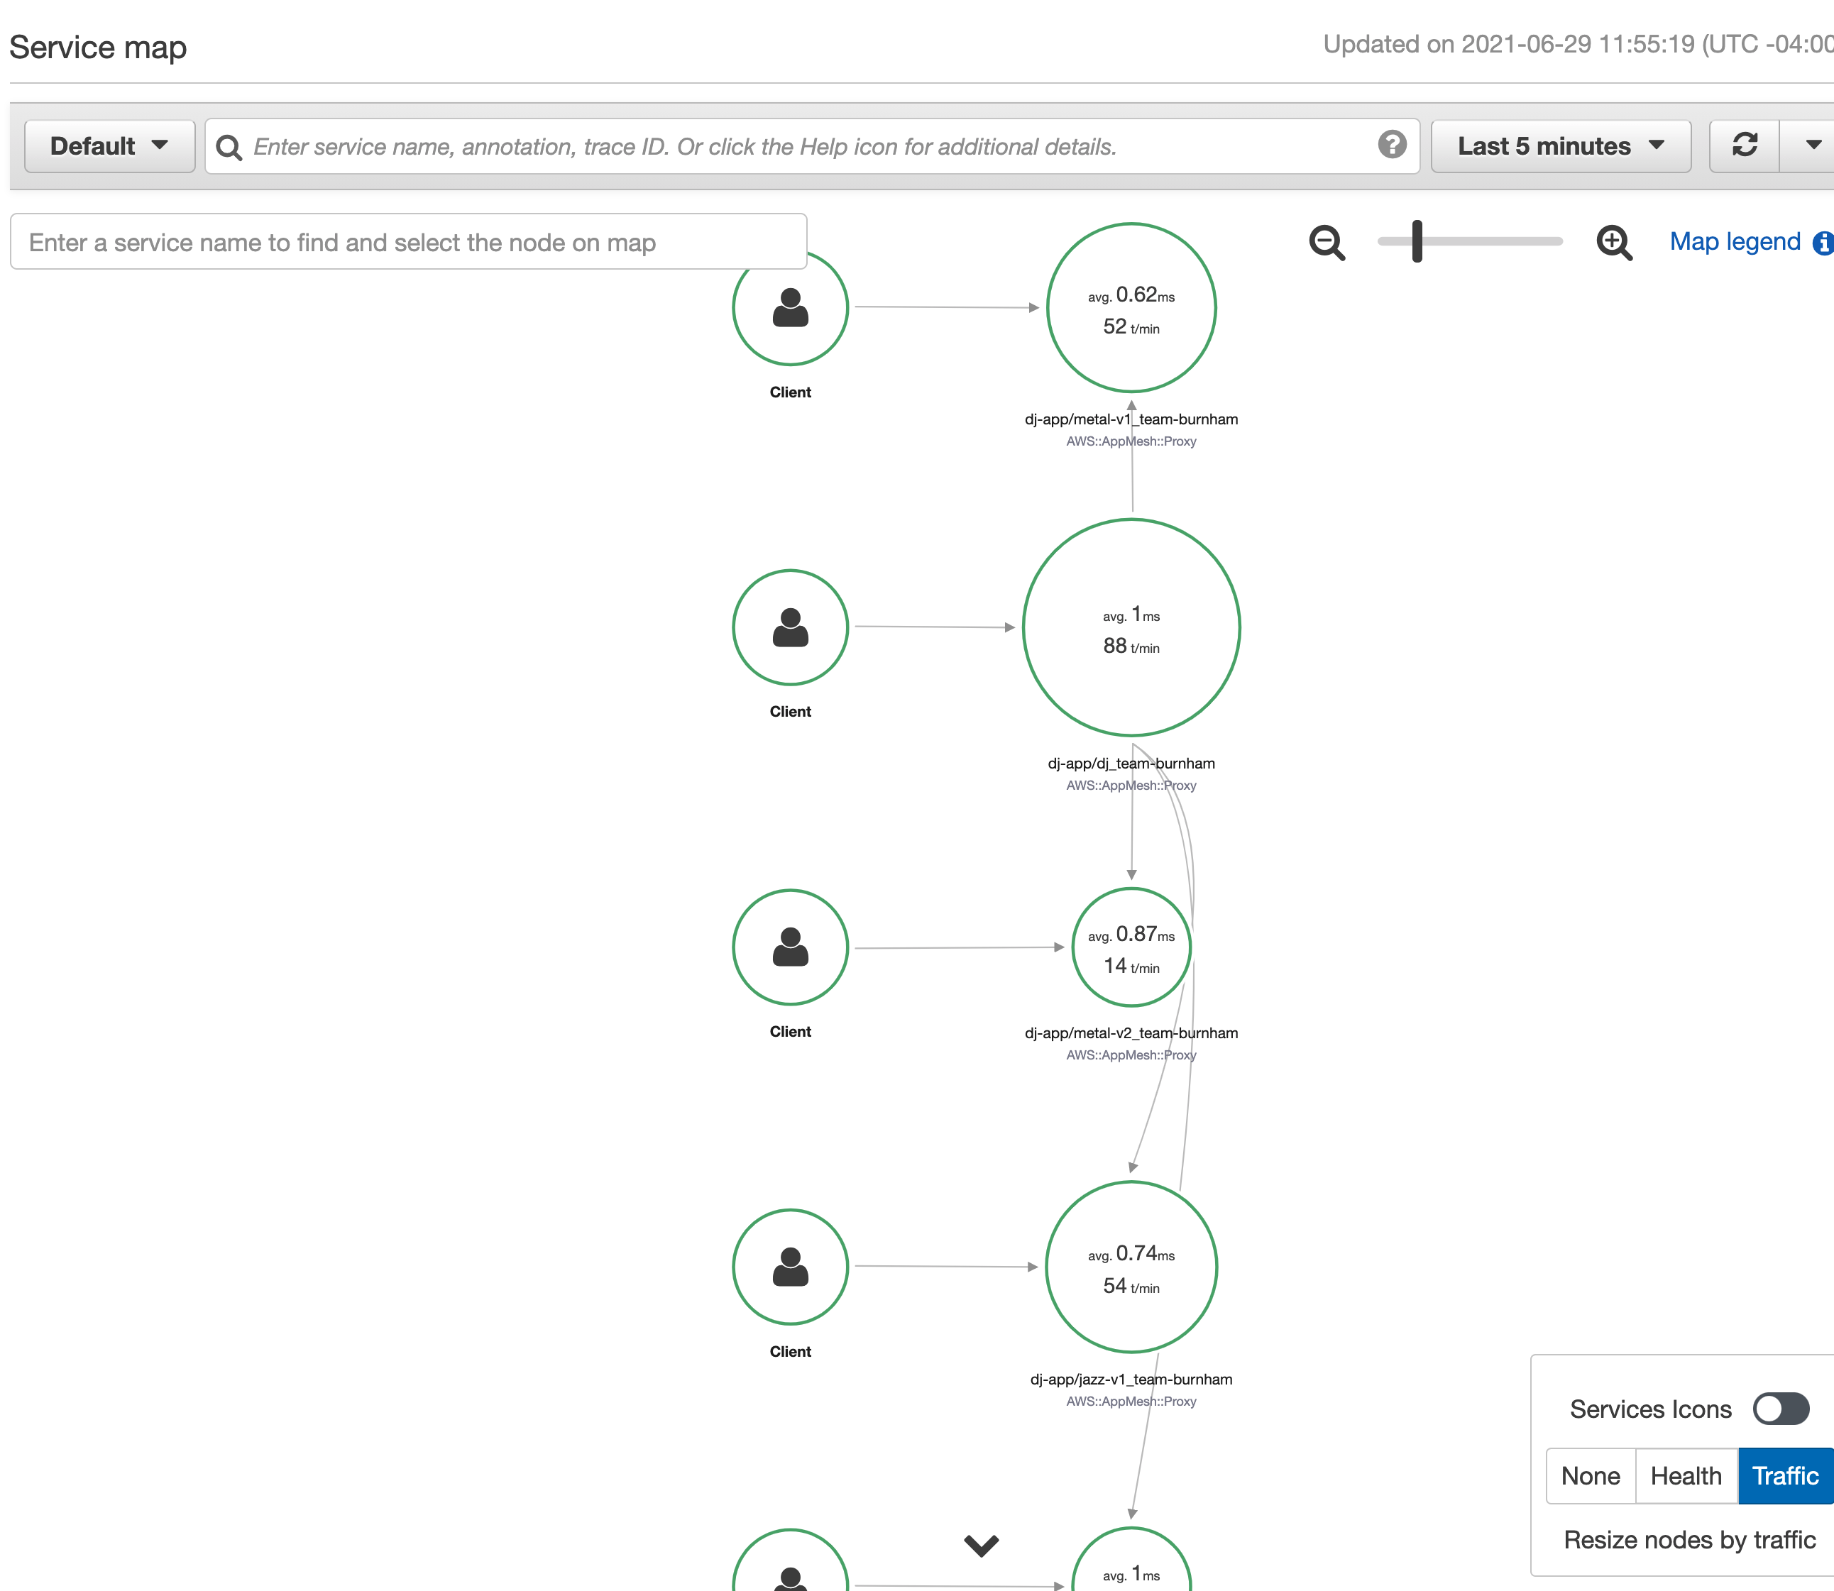The width and height of the screenshot is (1834, 1591).
Task: Click the Updated on timestamp text
Action: pyautogui.click(x=1578, y=45)
